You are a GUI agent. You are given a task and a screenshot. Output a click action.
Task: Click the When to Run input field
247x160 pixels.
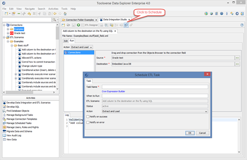pos(155,96)
